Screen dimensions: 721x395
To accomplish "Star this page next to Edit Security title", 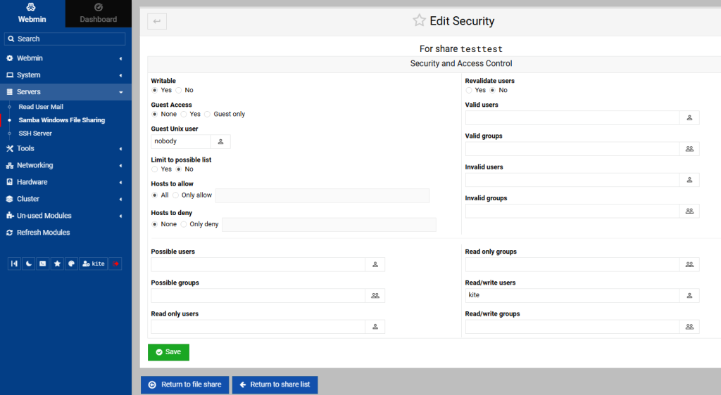I will 420,20.
